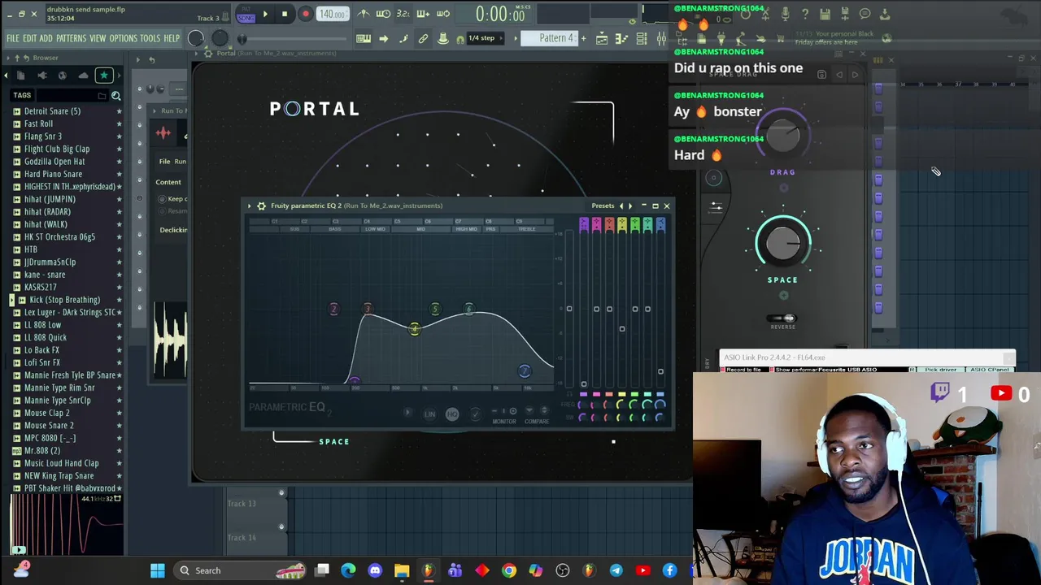This screenshot has width=1041, height=585.
Task: Open the VIEW menu
Action: 98,38
